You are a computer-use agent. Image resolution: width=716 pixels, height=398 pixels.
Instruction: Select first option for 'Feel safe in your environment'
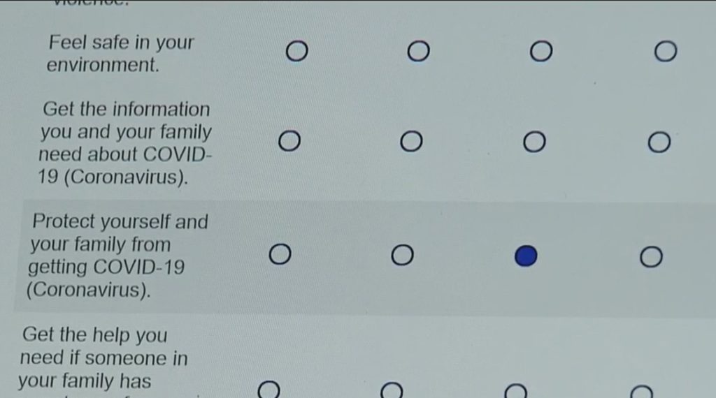(x=296, y=51)
